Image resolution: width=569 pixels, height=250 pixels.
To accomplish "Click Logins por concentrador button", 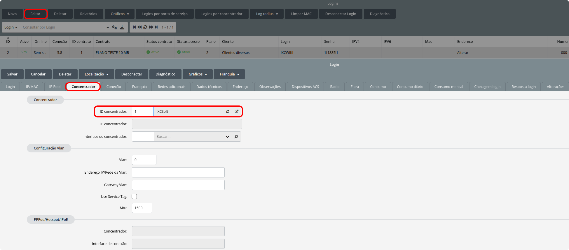I will click(x=222, y=14).
